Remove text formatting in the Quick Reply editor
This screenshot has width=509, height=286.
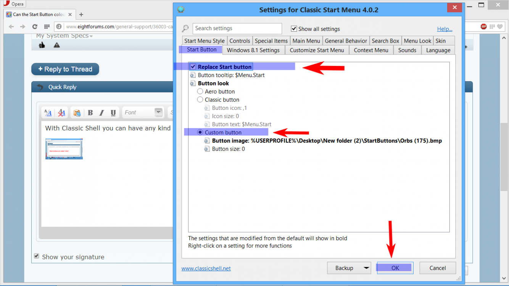tap(61, 112)
